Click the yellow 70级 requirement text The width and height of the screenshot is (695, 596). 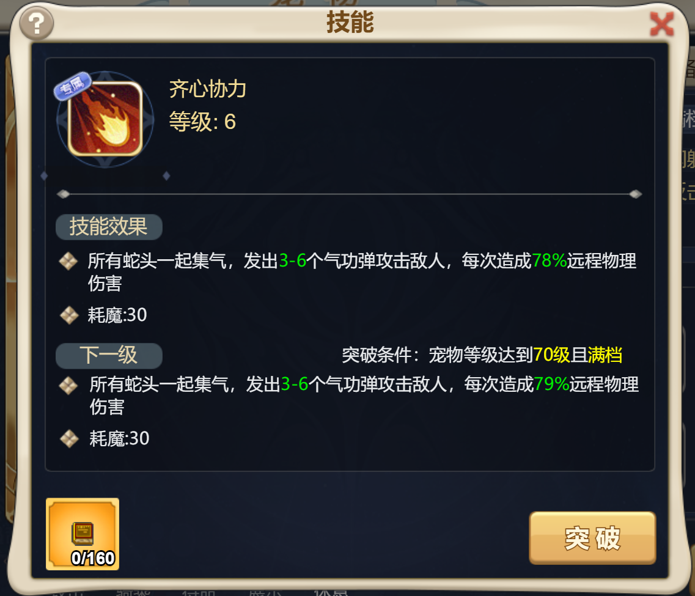click(x=551, y=355)
